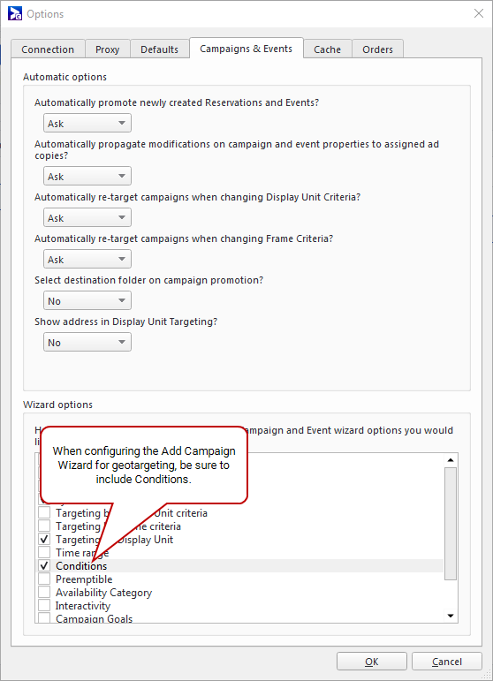493x681 pixels.
Task: Uncheck the Conditions checkbox
Action: pos(44,566)
